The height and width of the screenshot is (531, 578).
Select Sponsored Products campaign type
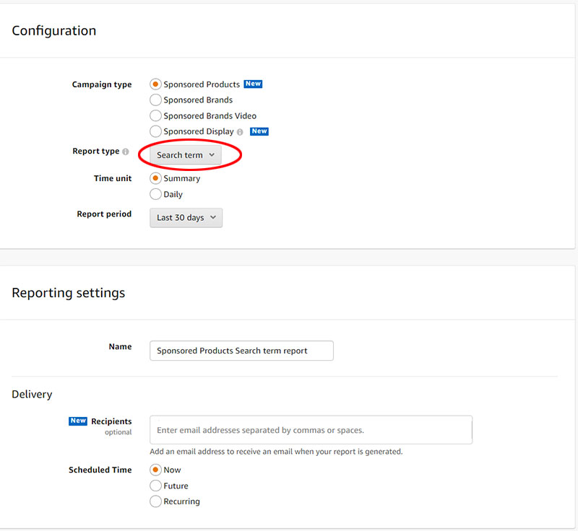[155, 84]
